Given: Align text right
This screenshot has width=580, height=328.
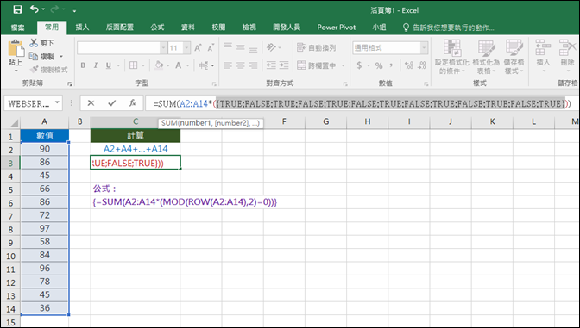Looking at the screenshot, I should (253, 65).
